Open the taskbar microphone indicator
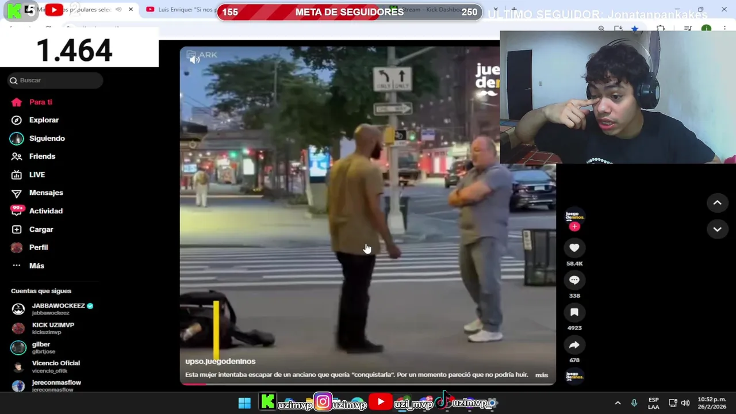The image size is (736, 414). 634,403
